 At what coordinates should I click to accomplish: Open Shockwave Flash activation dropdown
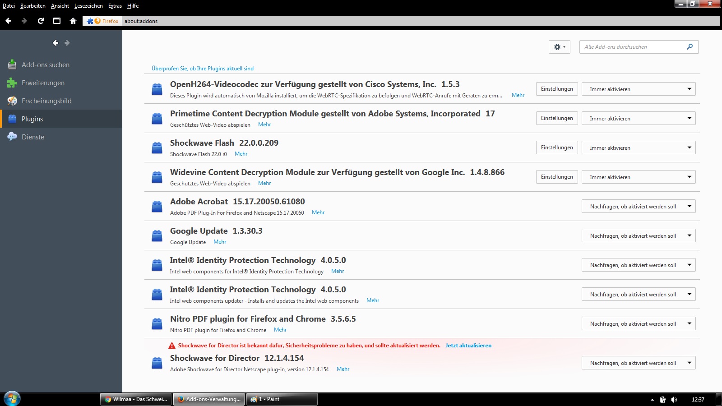639,148
